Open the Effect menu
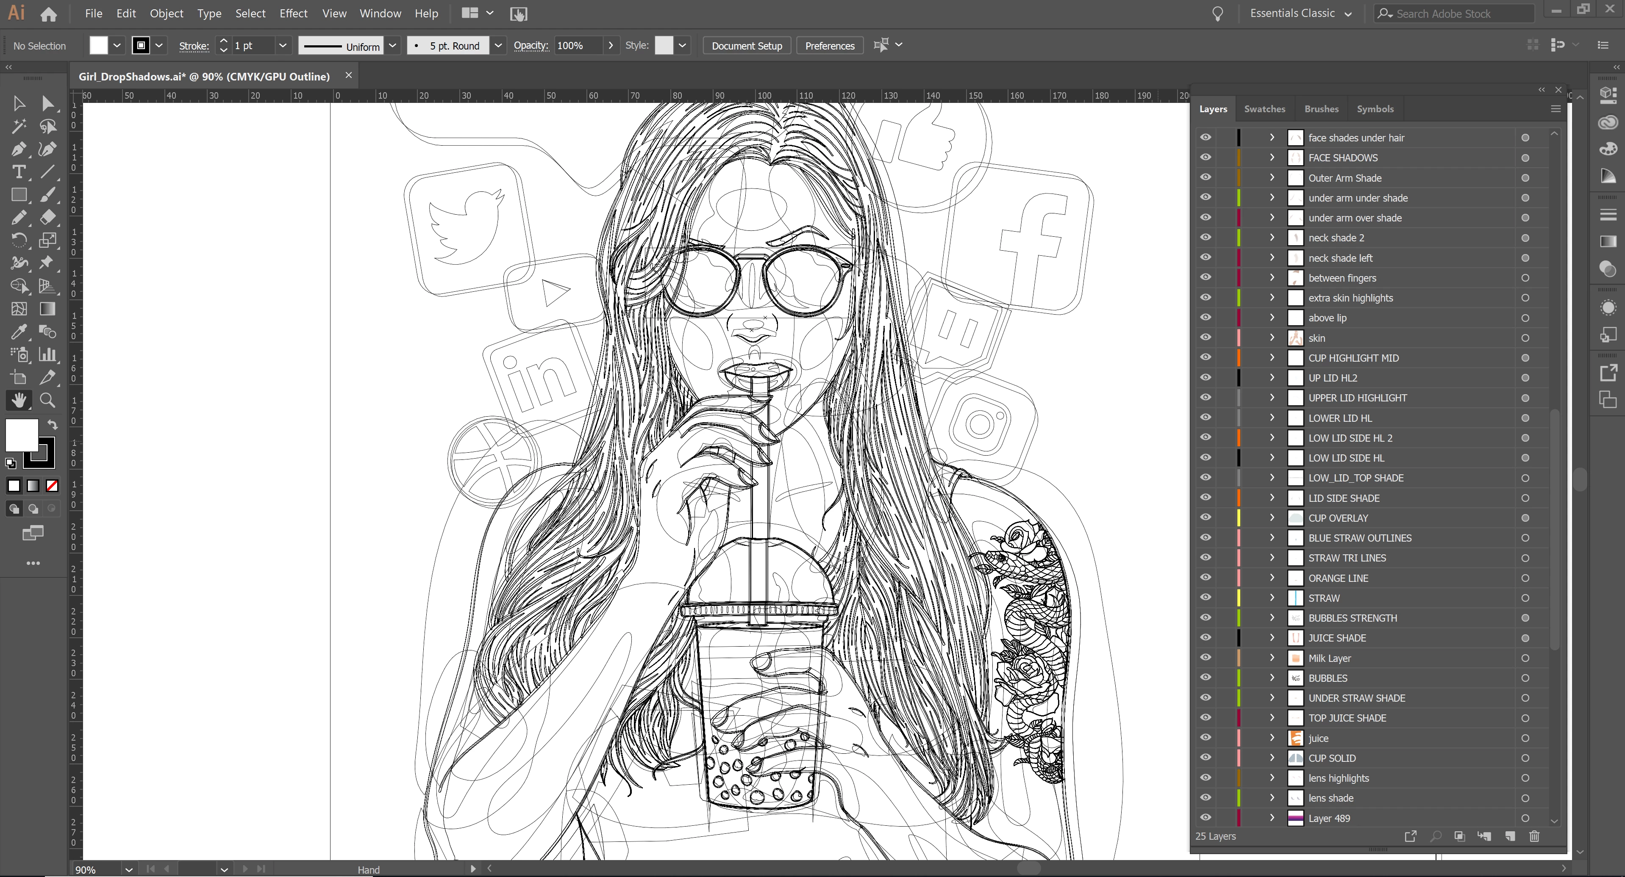1625x877 pixels. (293, 13)
